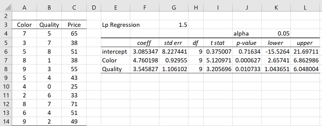Viewport: 322px width, 126px height.
Task: Click the alpha value cell 0.05
Action: point(276,34)
